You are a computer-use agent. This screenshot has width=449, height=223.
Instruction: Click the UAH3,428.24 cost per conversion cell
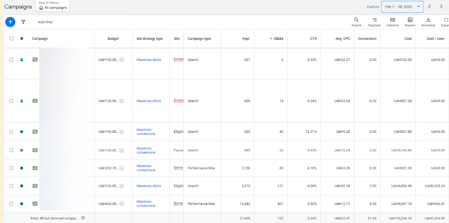tap(435, 186)
